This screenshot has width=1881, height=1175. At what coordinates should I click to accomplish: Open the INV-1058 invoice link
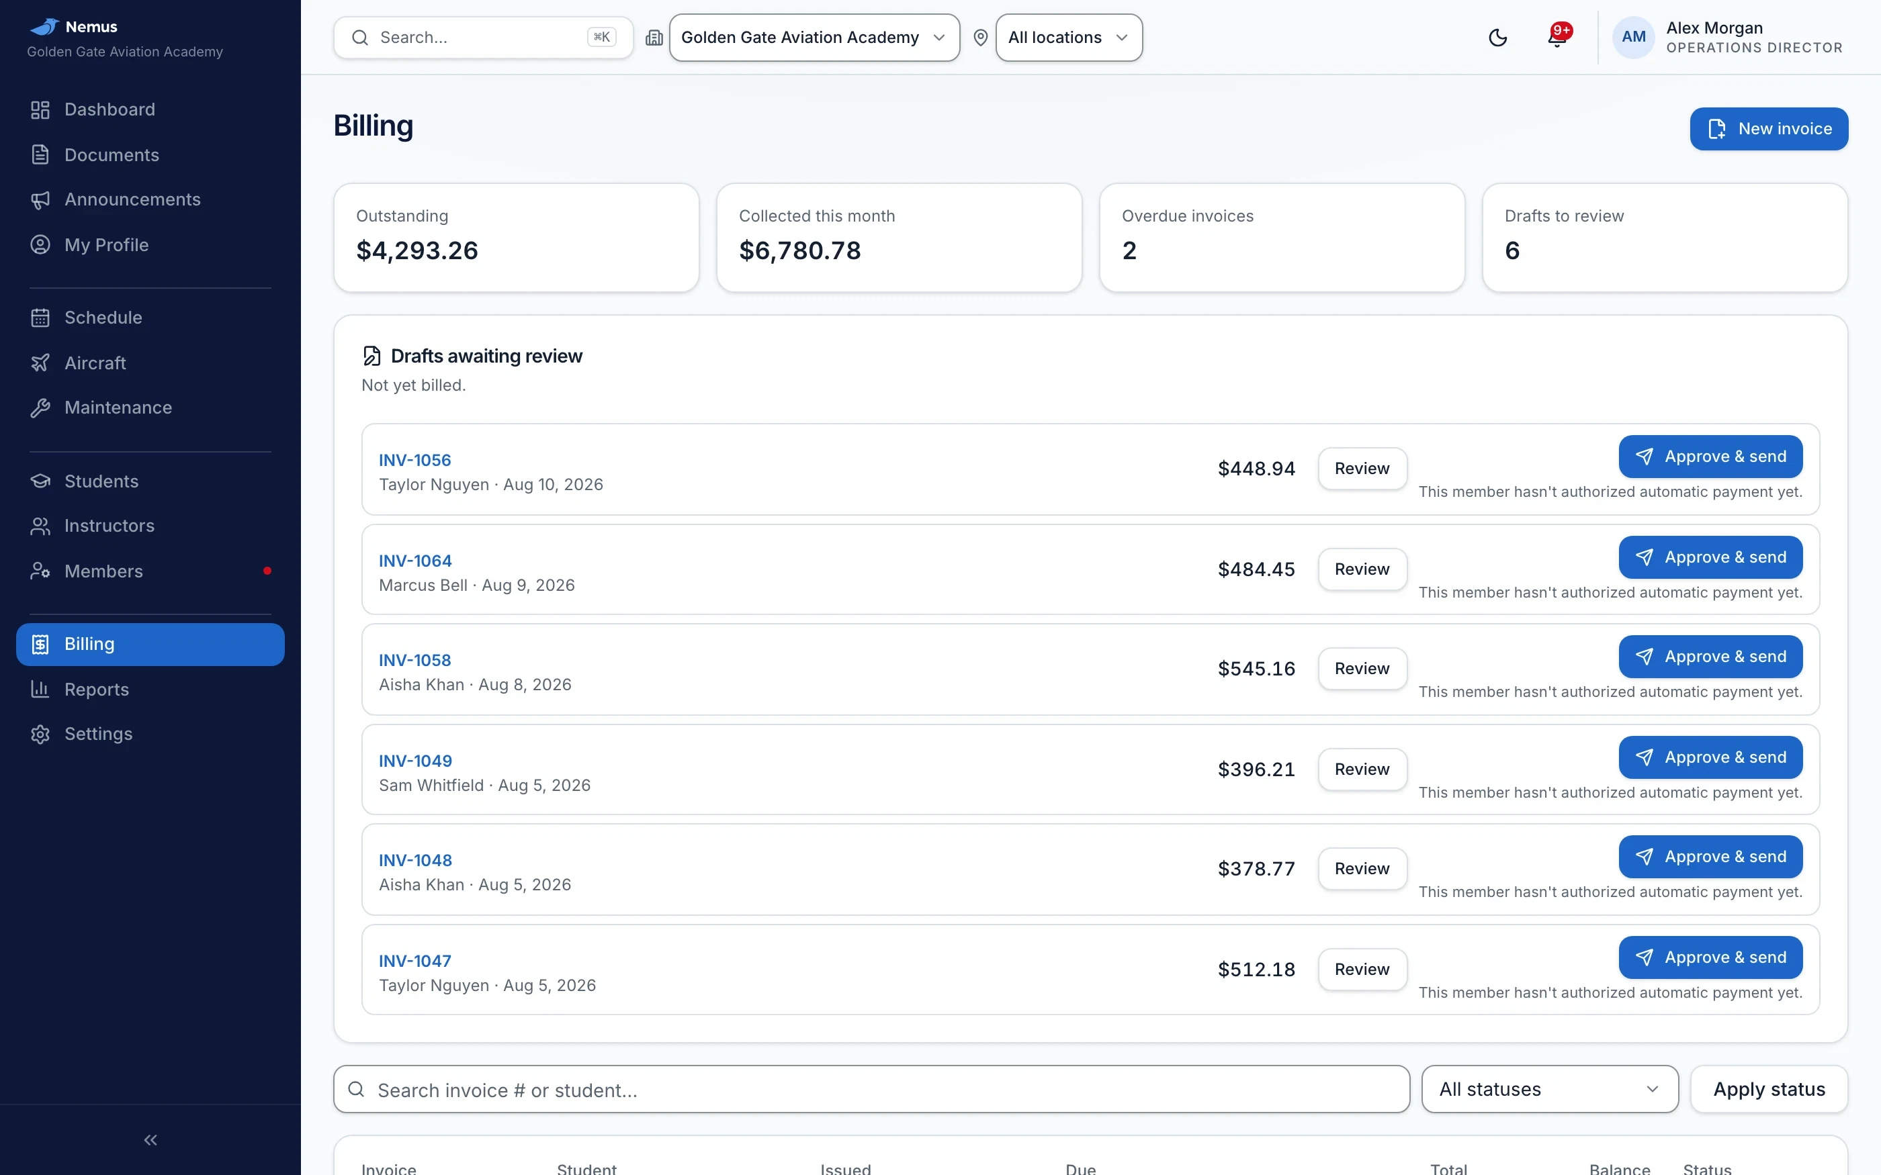click(414, 661)
